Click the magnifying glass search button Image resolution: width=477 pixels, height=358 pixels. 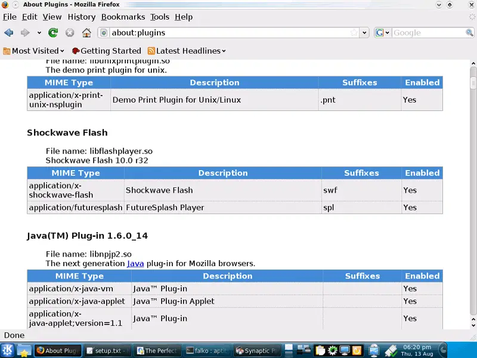point(469,33)
